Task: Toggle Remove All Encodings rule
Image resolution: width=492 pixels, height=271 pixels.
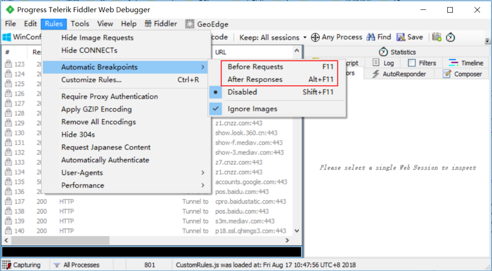Action: 126,122
